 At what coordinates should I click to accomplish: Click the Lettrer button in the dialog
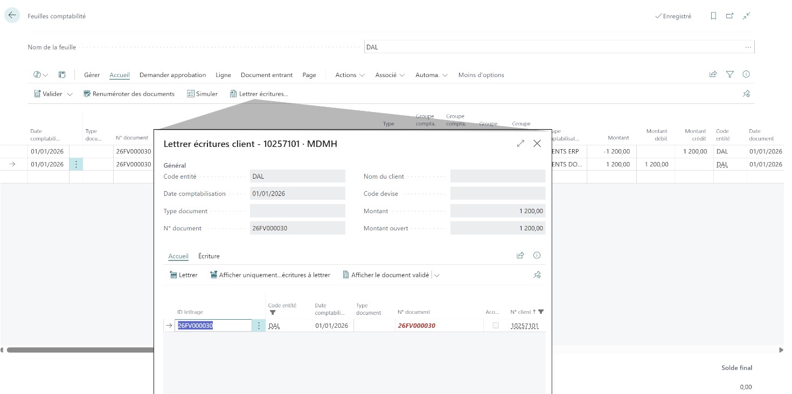click(184, 275)
